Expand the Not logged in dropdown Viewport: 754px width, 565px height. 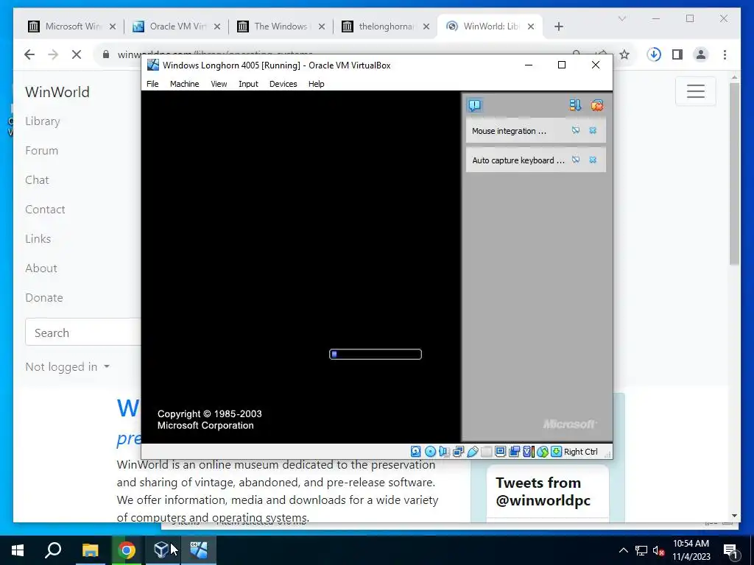coord(67,367)
